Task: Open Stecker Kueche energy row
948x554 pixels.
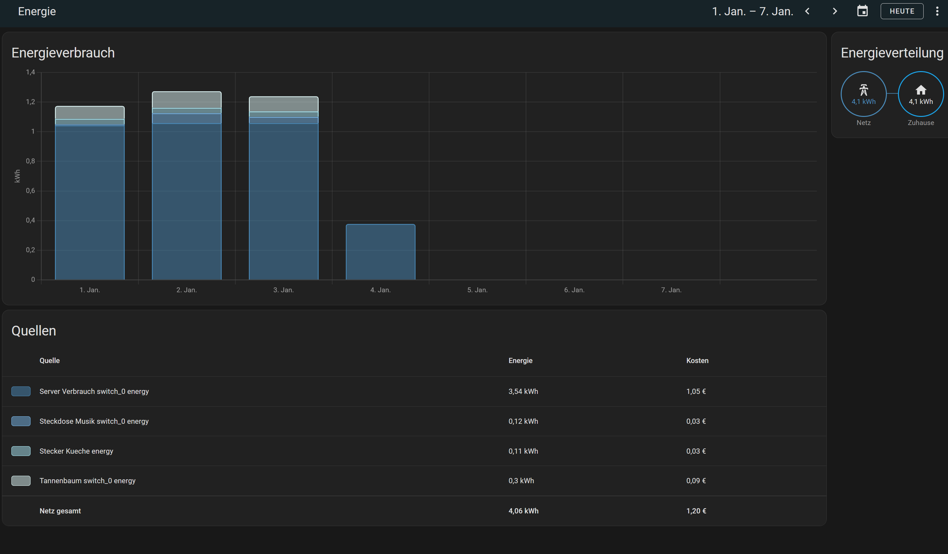Action: coord(76,451)
